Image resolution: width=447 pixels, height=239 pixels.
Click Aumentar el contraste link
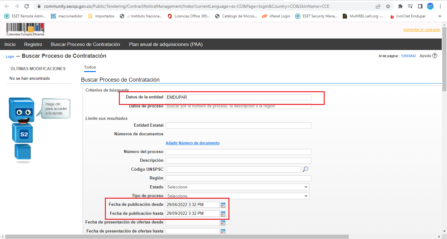(421, 30)
